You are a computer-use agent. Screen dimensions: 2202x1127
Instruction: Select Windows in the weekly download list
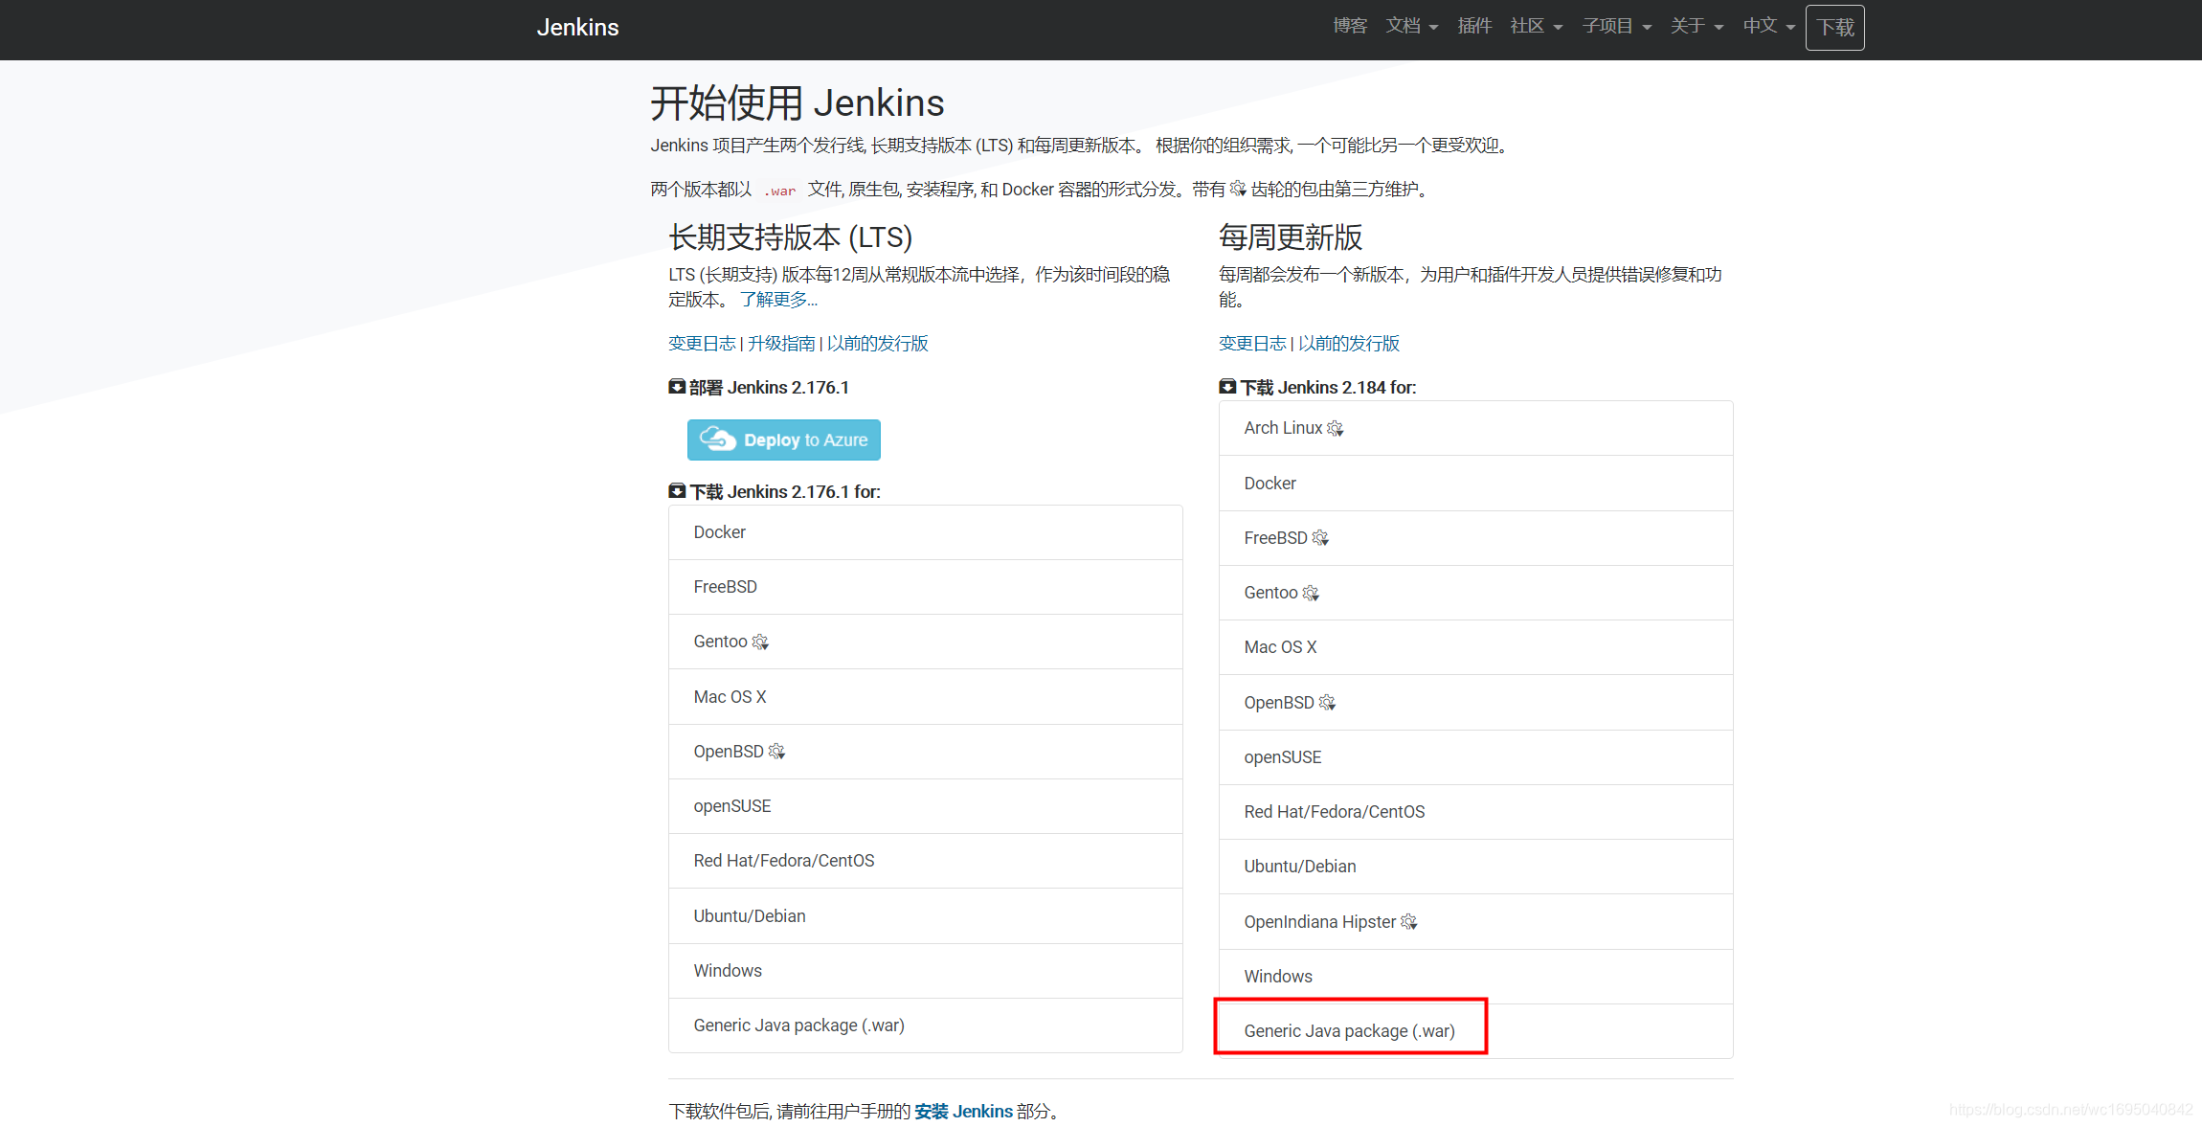1476,977
